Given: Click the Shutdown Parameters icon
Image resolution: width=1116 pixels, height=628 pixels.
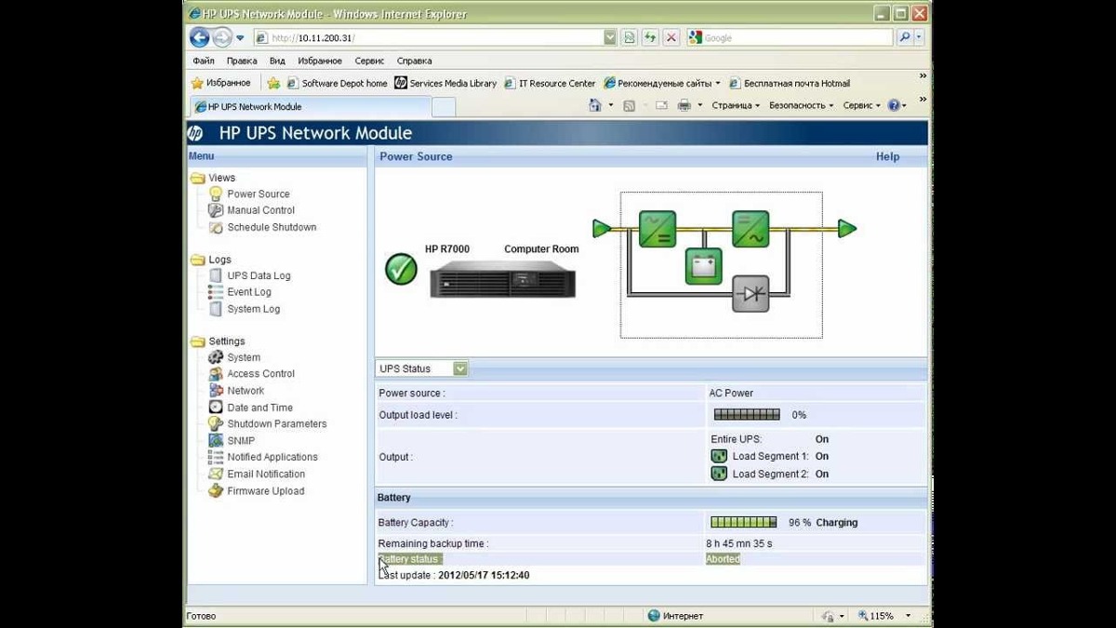Looking at the screenshot, I should pyautogui.click(x=216, y=423).
